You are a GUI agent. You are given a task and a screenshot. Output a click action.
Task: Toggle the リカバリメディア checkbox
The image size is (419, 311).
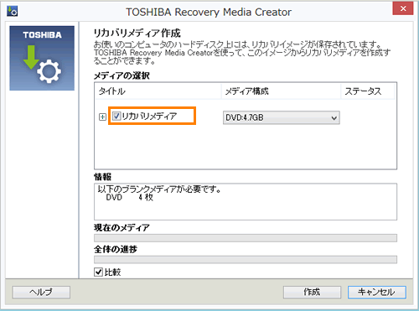coord(116,116)
